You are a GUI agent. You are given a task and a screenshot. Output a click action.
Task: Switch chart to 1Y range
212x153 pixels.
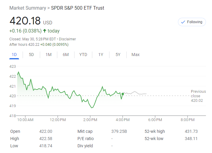(101, 55)
